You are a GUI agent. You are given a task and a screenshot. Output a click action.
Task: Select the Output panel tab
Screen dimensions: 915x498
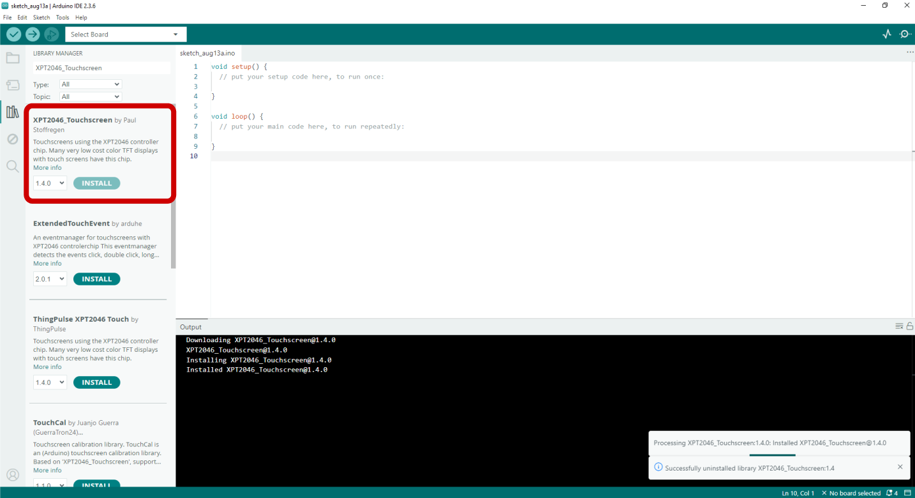(191, 327)
